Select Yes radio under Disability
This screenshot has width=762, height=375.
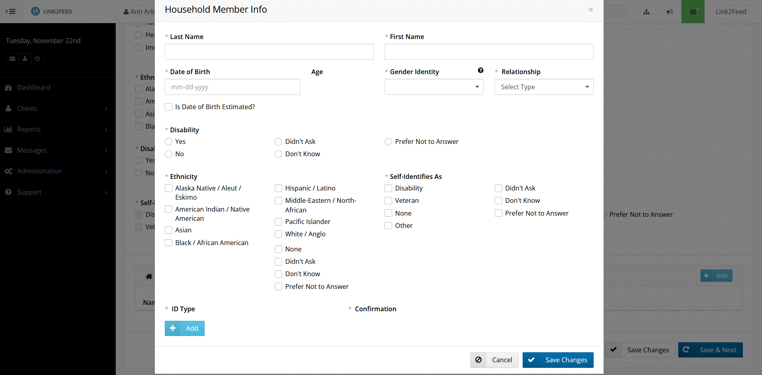(169, 141)
